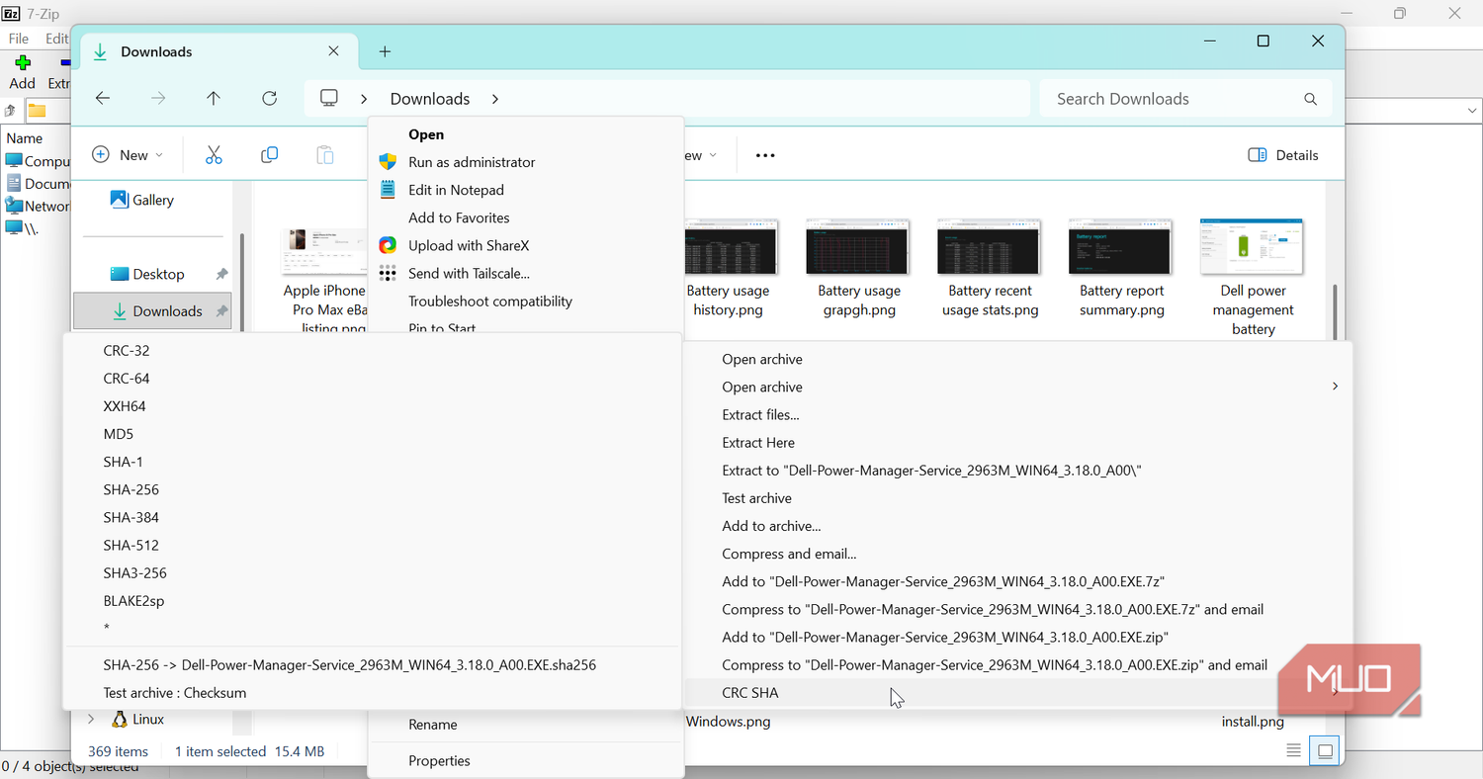Select Network in 7-Zip list
The height and width of the screenshot is (779, 1483).
click(38, 206)
